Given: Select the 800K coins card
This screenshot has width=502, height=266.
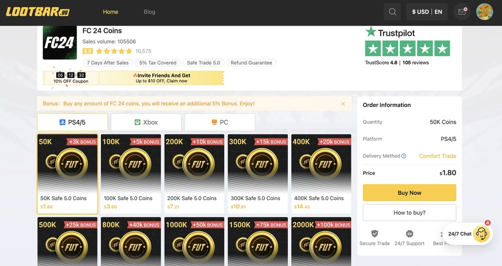Looking at the screenshot, I should [131, 241].
